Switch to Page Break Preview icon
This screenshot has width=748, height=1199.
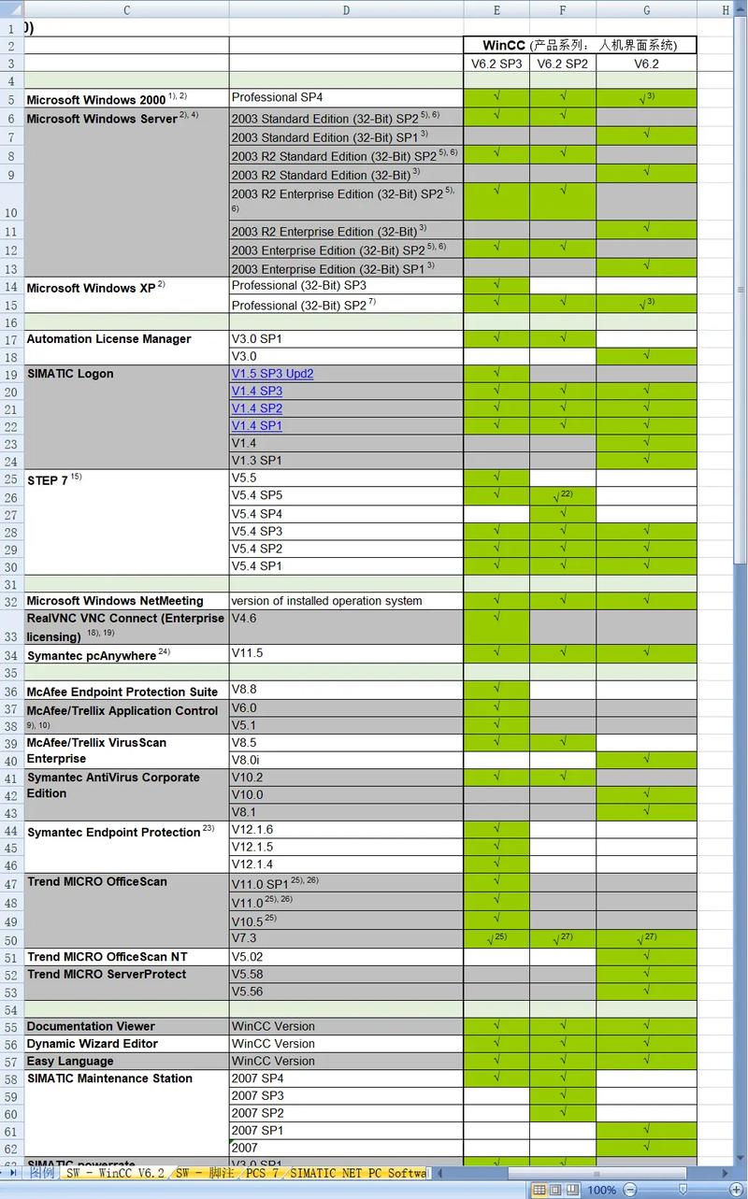(573, 1190)
